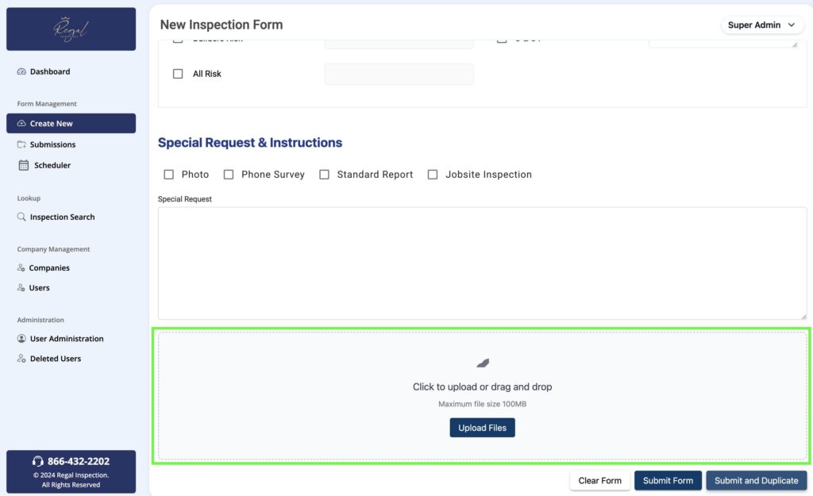This screenshot has width=813, height=496.
Task: Click inside the Special Request text area
Action: pos(482,263)
